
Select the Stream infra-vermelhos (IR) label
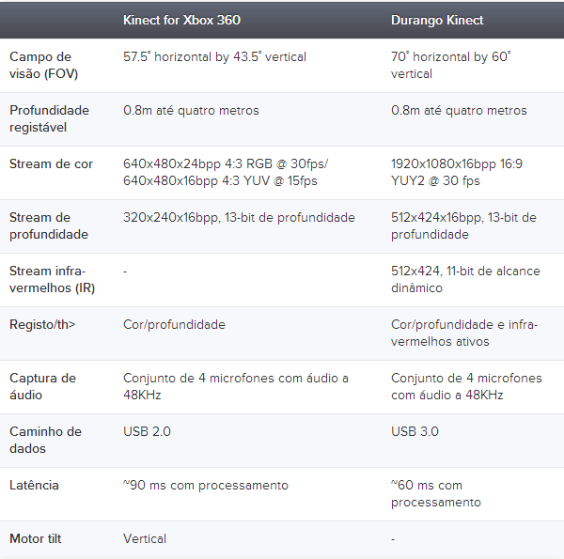[52, 279]
